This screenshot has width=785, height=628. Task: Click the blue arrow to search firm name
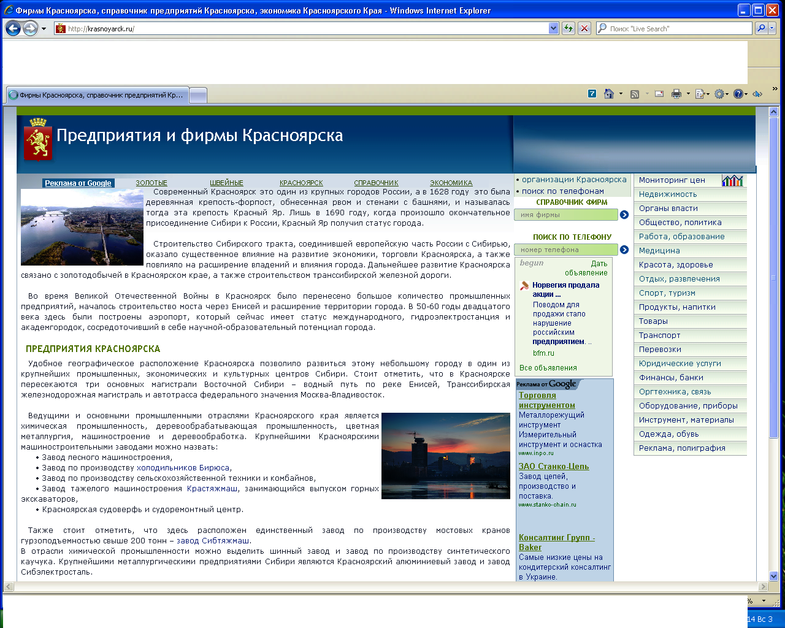[624, 215]
